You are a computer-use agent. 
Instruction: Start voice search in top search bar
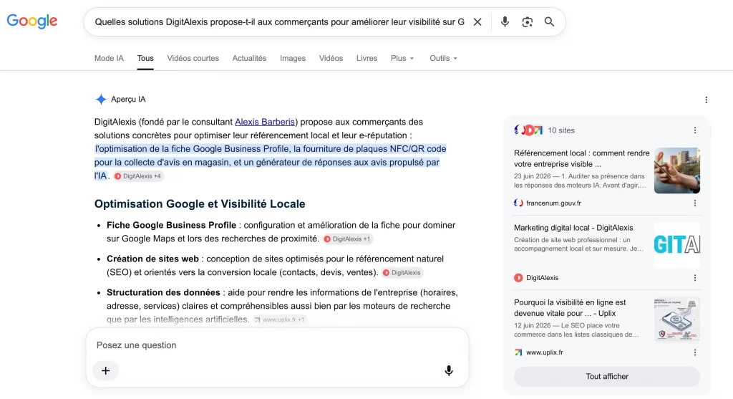click(505, 22)
